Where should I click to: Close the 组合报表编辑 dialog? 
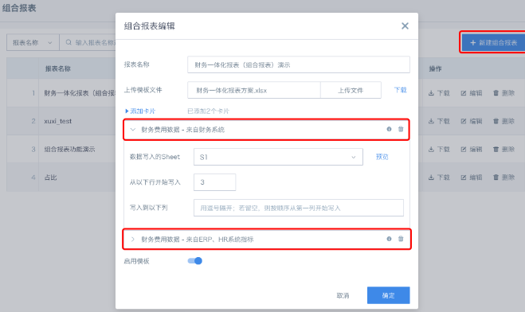click(x=405, y=25)
